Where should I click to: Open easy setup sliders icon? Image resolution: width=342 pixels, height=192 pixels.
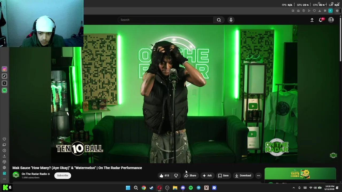(325, 11)
